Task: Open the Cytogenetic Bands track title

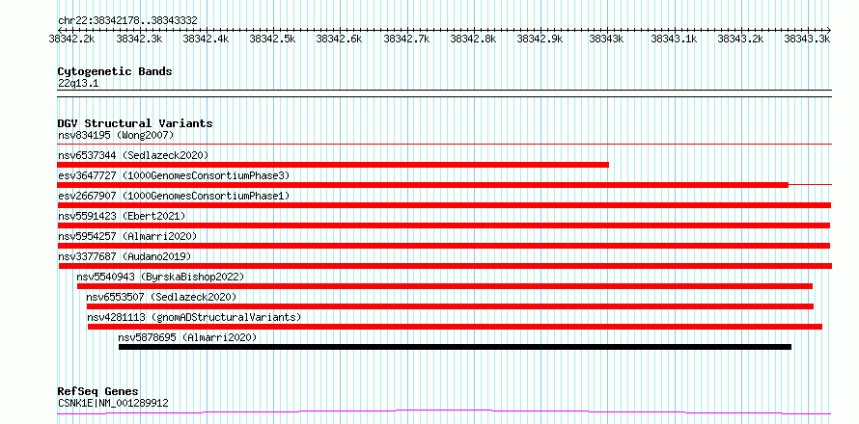Action: coord(115,71)
